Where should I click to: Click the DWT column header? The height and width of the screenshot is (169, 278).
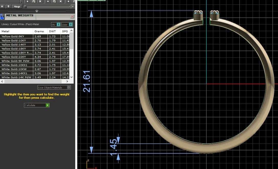[54, 31]
